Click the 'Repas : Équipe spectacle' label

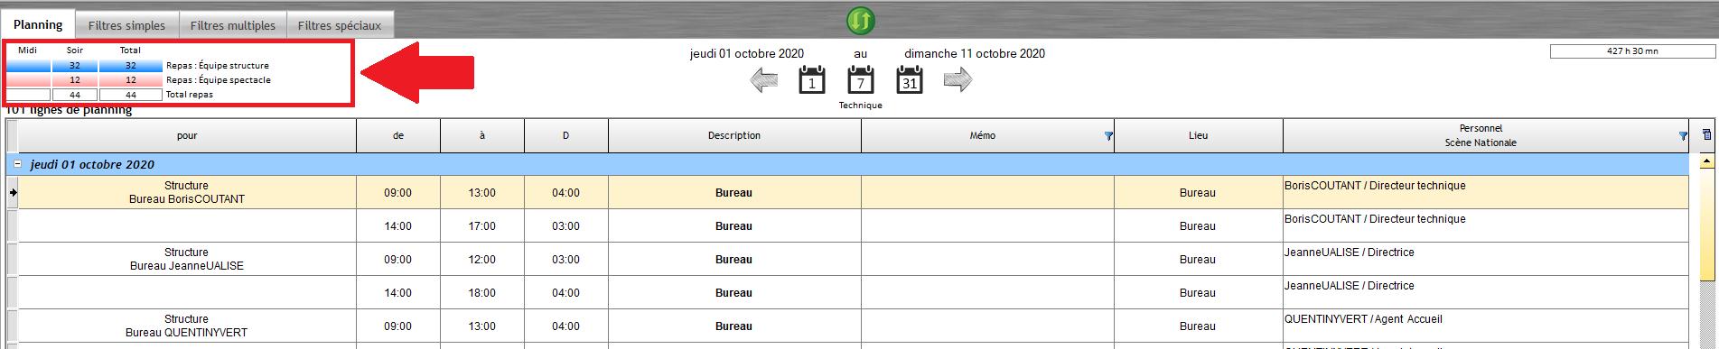[x=219, y=80]
